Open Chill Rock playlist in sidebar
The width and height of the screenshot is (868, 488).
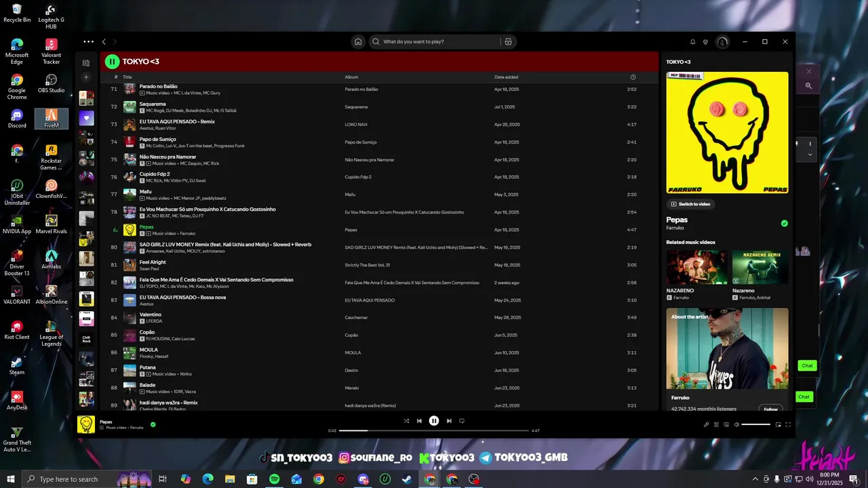[86, 338]
